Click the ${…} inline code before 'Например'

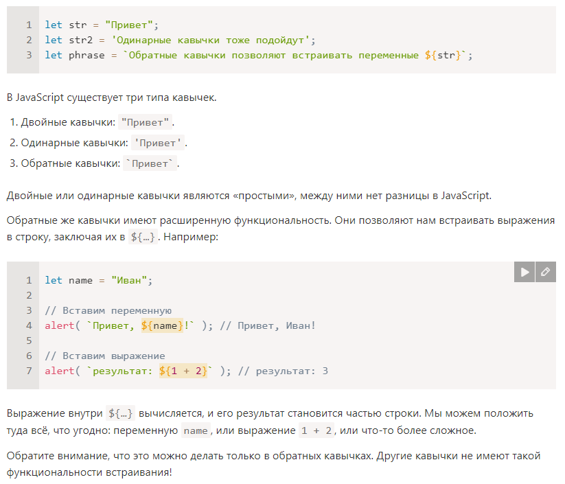pos(143,237)
